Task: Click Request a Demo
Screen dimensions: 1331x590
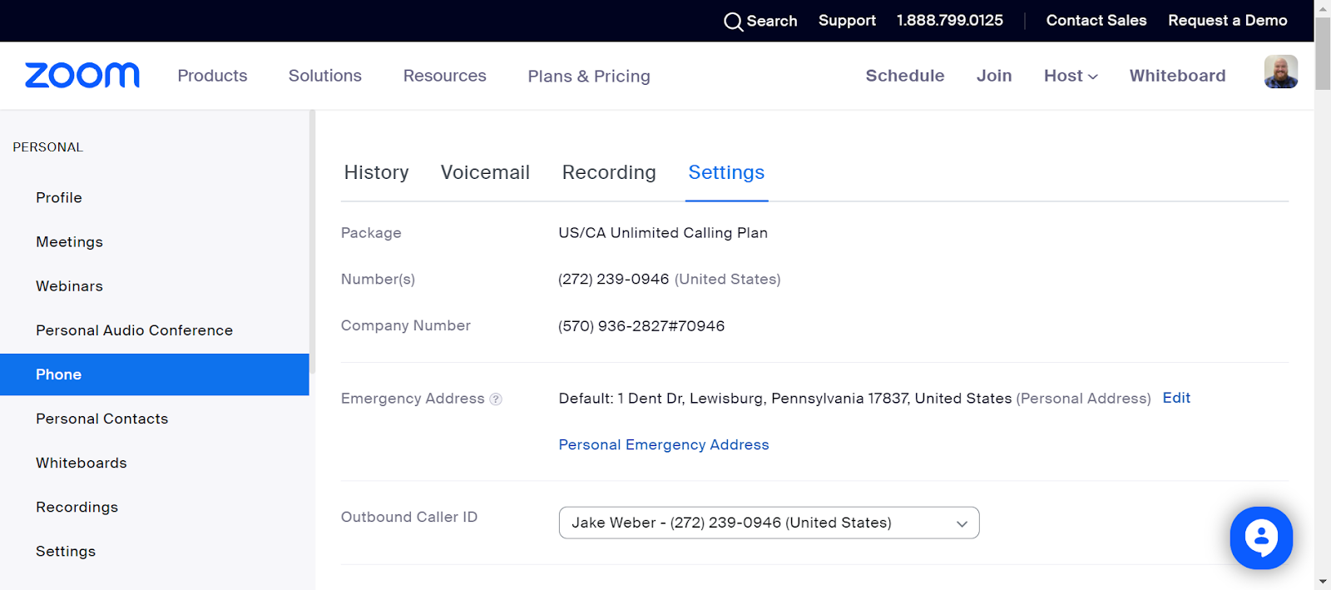Action: [x=1228, y=21]
